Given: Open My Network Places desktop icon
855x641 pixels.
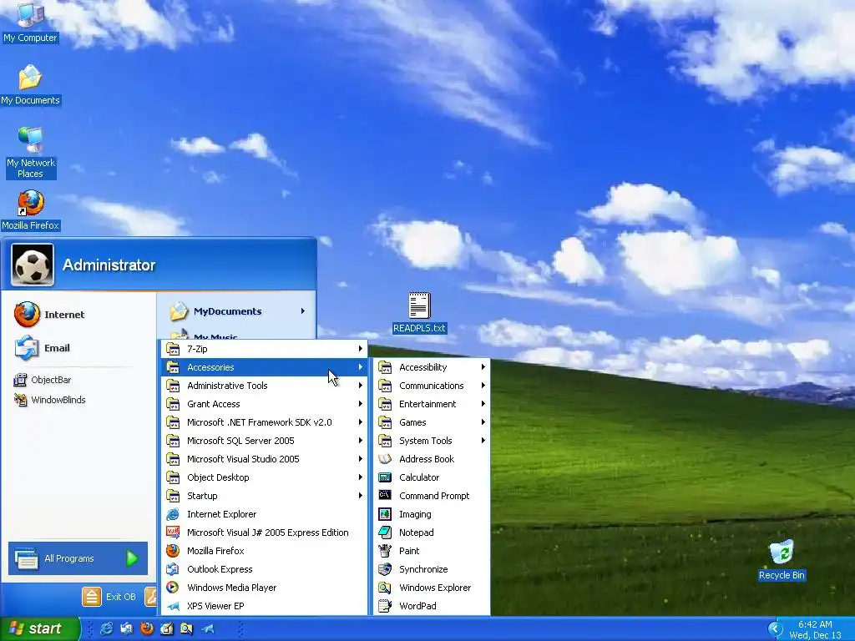Looking at the screenshot, I should point(30,153).
